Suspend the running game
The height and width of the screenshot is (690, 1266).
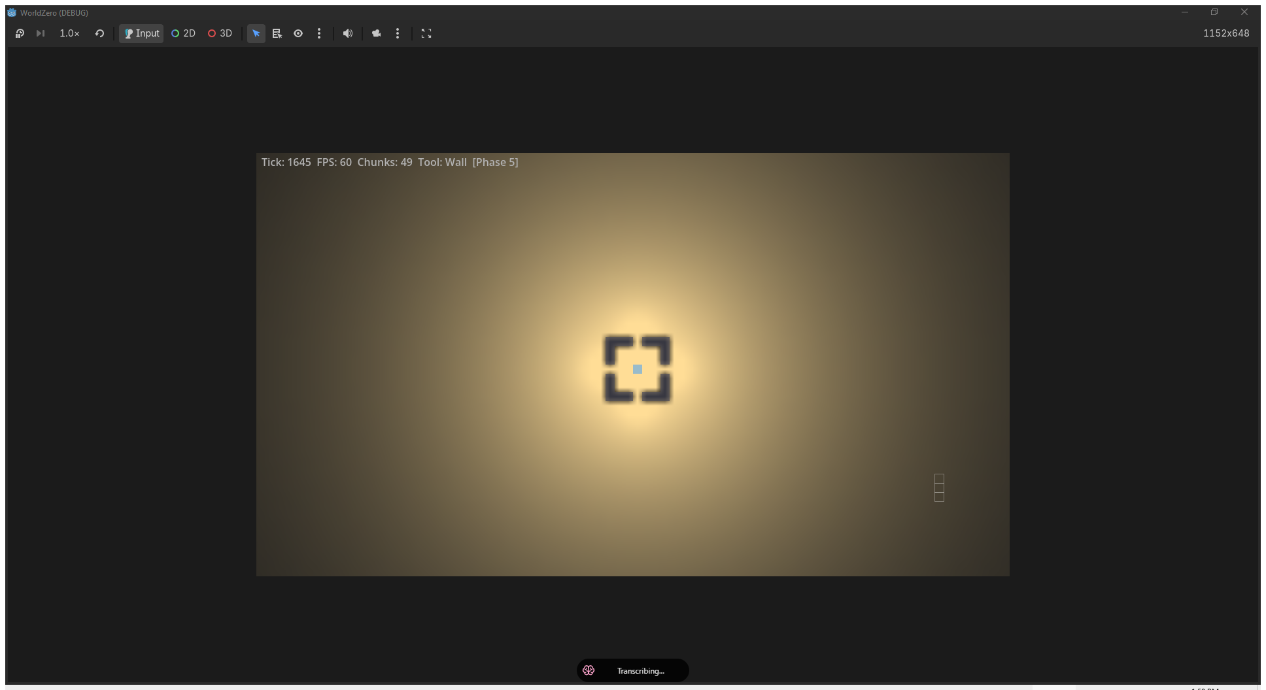click(20, 33)
